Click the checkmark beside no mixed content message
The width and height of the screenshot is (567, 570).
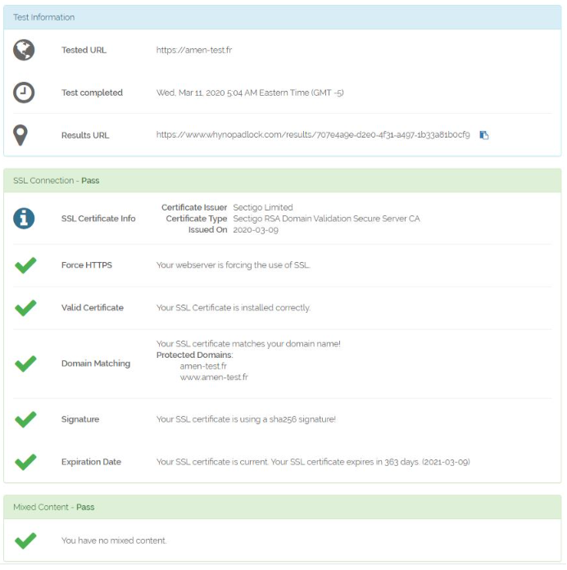(25, 541)
